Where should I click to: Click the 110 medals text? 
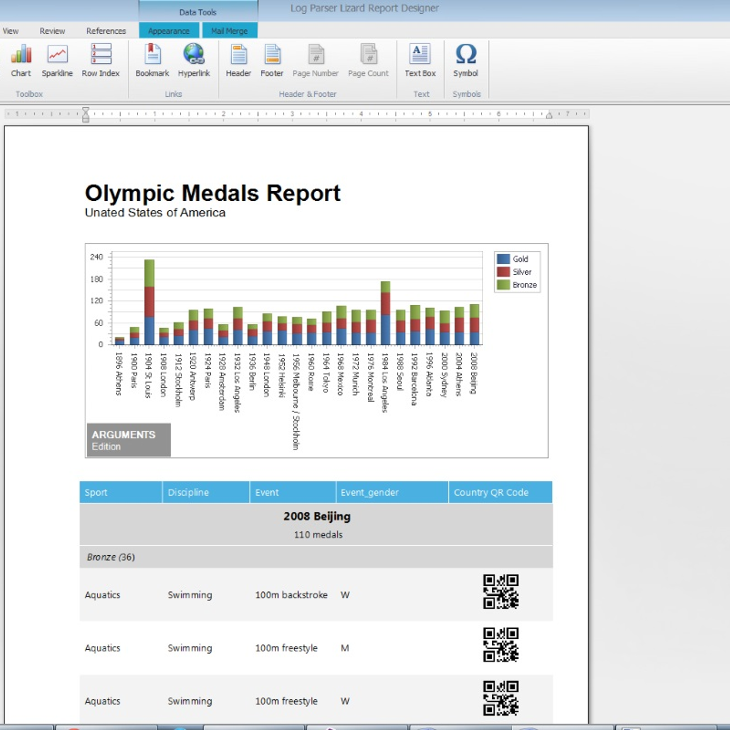[x=318, y=534]
